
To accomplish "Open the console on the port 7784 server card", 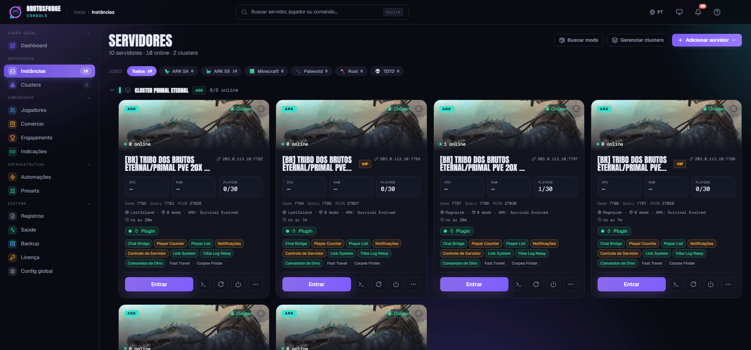I will click(361, 284).
